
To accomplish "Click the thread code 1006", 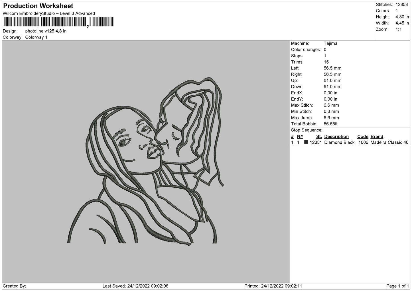I will (363, 143).
